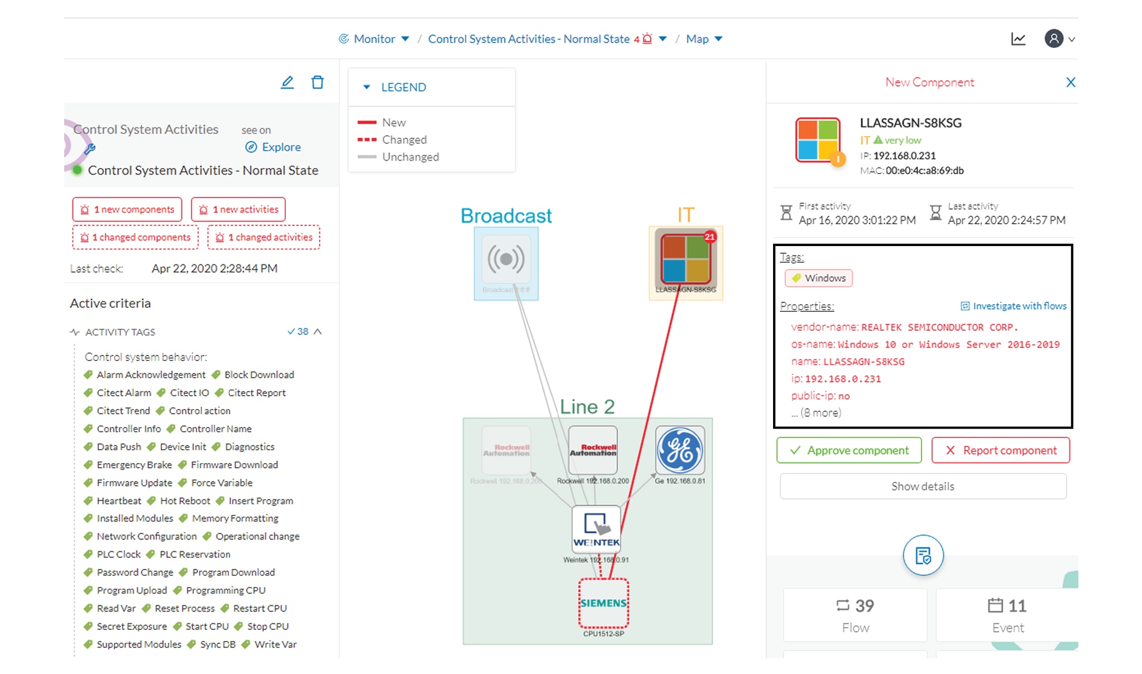Screen dimensions: 1142x674
Task: Click the (8 more) properties text
Action: (817, 413)
